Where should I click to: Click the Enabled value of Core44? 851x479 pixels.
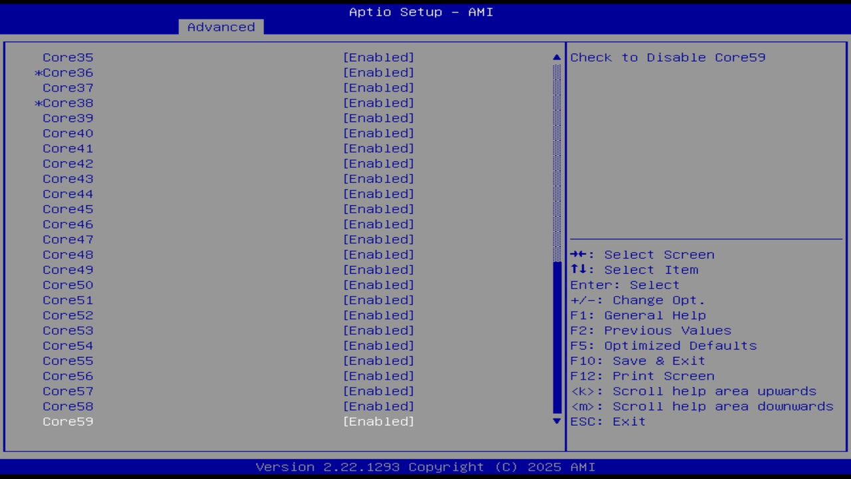tap(378, 194)
